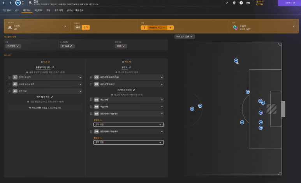Click the coach avatar icon in banner

pyautogui.click(x=235, y=27)
